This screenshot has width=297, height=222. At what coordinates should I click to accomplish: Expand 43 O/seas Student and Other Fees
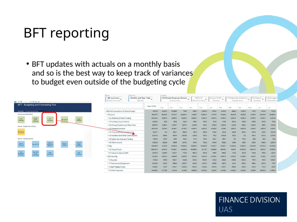[108, 125]
